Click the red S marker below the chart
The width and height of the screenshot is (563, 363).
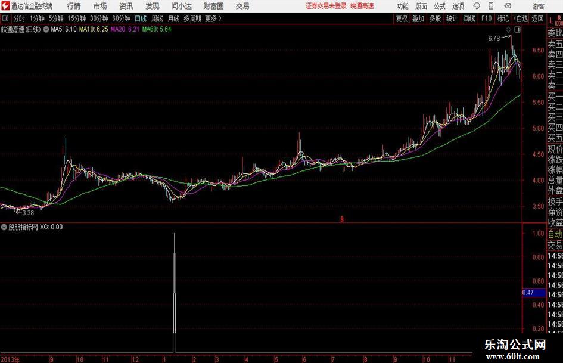pos(342,219)
